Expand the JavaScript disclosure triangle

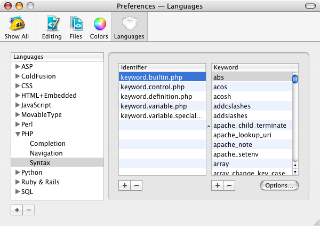(18, 105)
